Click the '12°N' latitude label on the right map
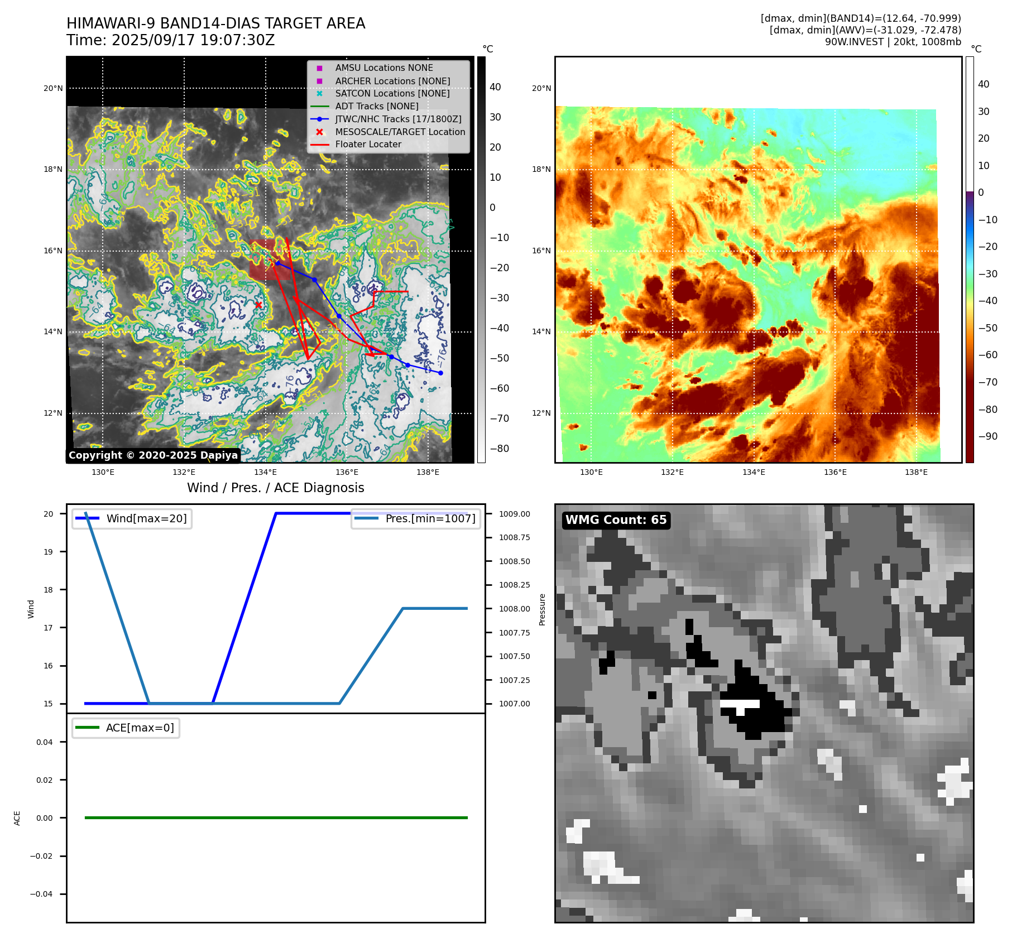The height and width of the screenshot is (943, 1012). 541,413
